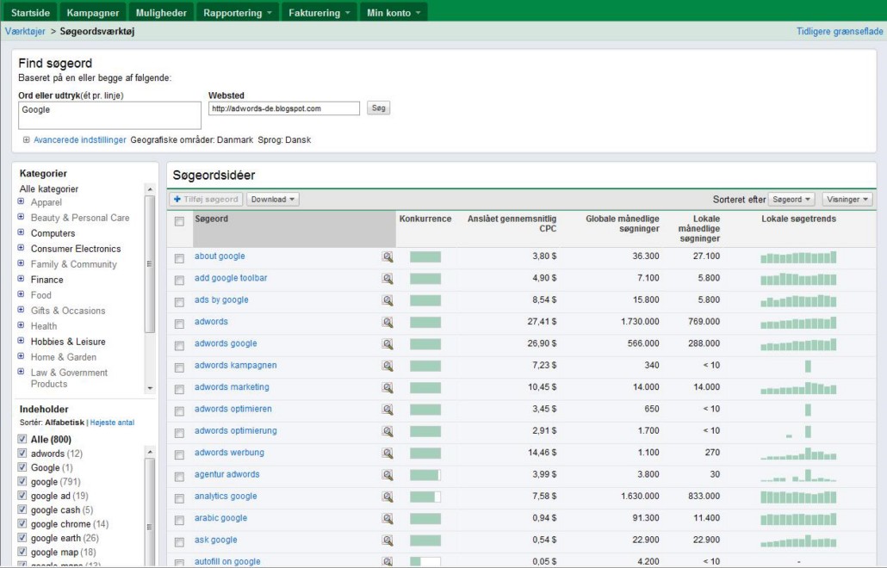Uncheck the 'google earth (26)' filter checkbox
Viewport: 887px width, 568px height.
click(x=22, y=538)
